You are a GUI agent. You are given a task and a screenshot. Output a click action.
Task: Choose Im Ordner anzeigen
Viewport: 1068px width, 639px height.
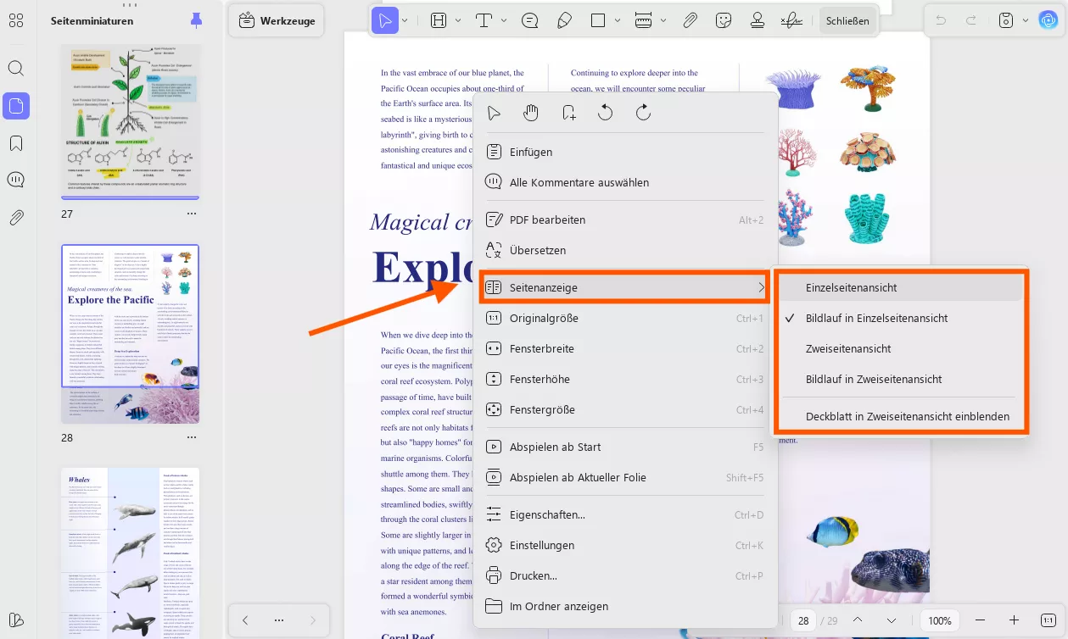click(624, 606)
